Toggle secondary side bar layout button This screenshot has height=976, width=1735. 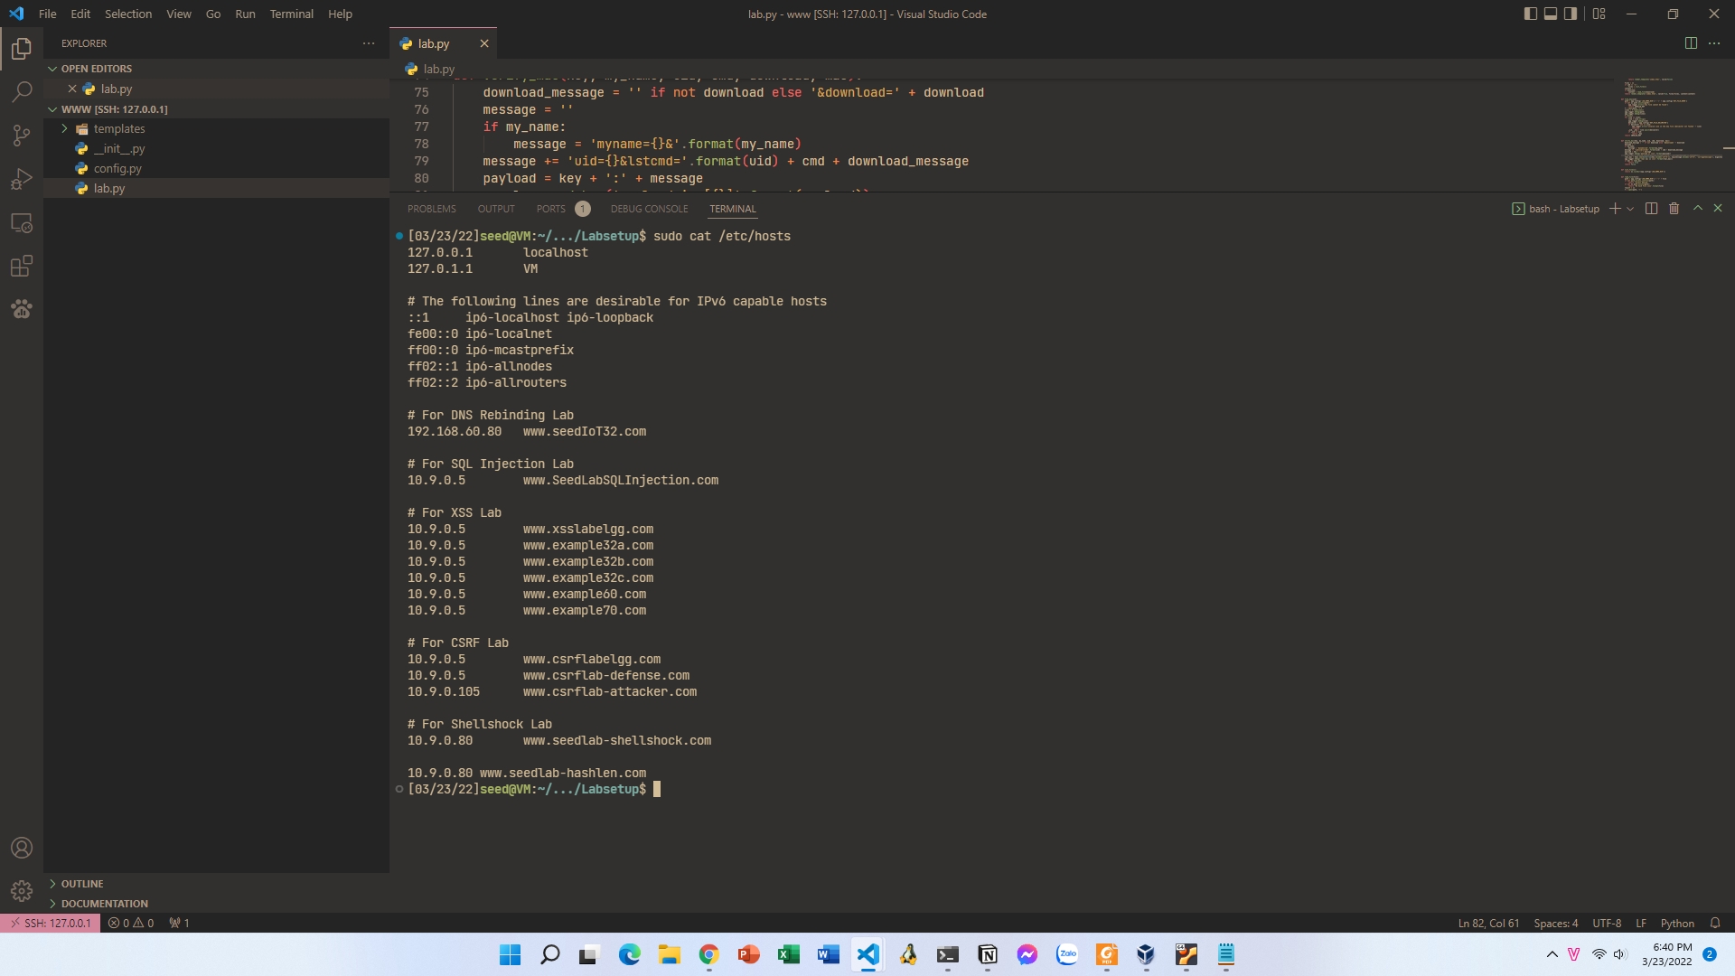tap(1571, 14)
